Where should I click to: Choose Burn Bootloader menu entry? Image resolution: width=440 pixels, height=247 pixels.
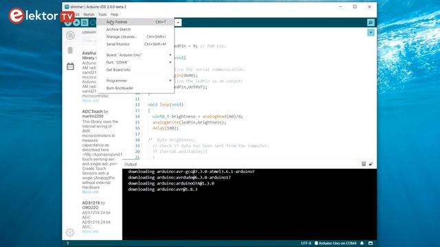coord(136,88)
